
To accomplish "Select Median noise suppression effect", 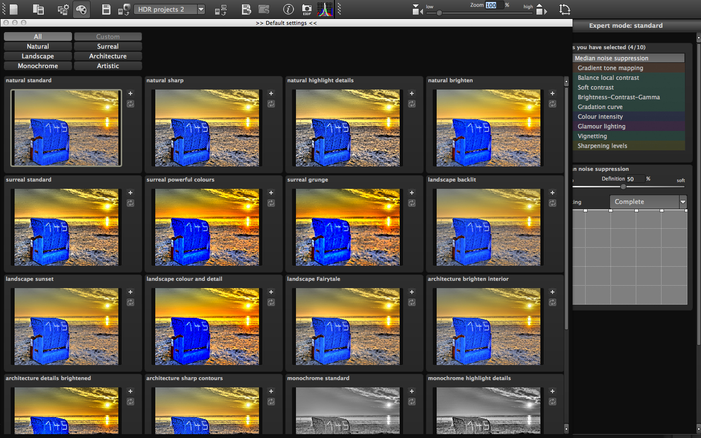I will tap(628, 58).
